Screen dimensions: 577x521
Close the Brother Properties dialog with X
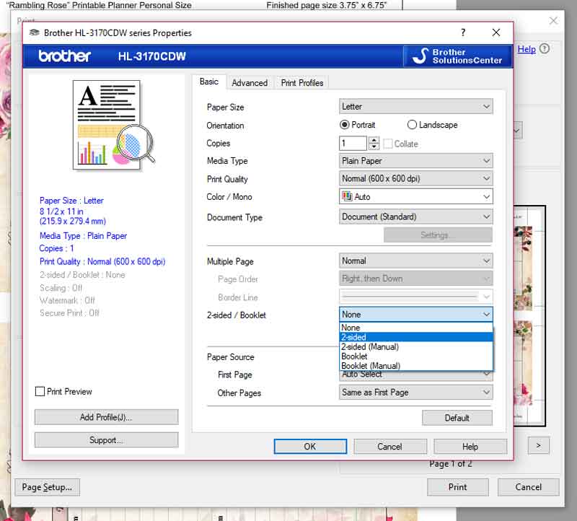[496, 32]
